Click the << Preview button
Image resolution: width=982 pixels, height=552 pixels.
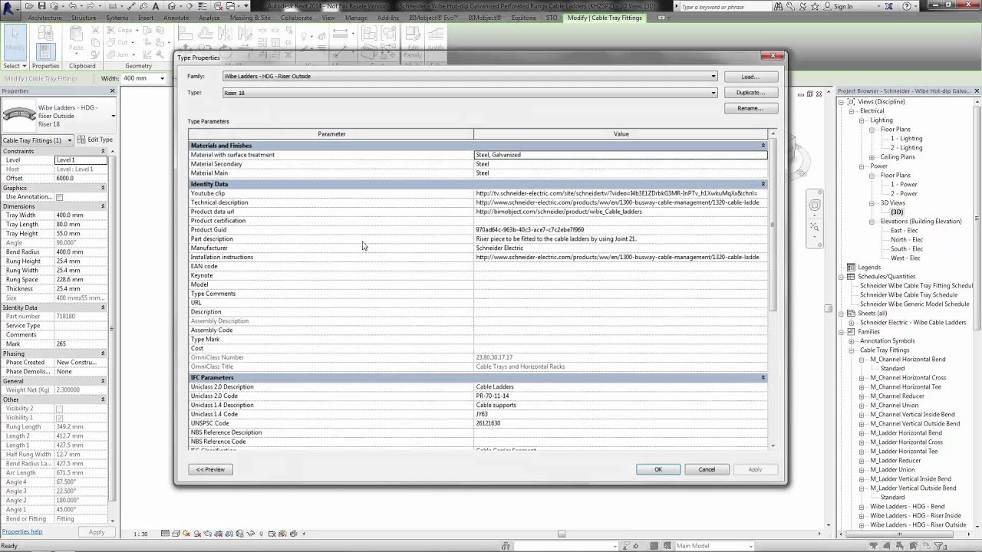point(210,469)
